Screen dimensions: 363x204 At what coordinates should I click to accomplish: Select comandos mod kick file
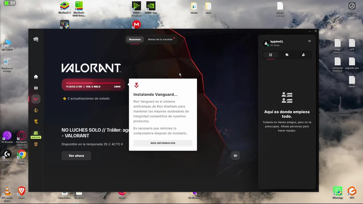pos(337,65)
